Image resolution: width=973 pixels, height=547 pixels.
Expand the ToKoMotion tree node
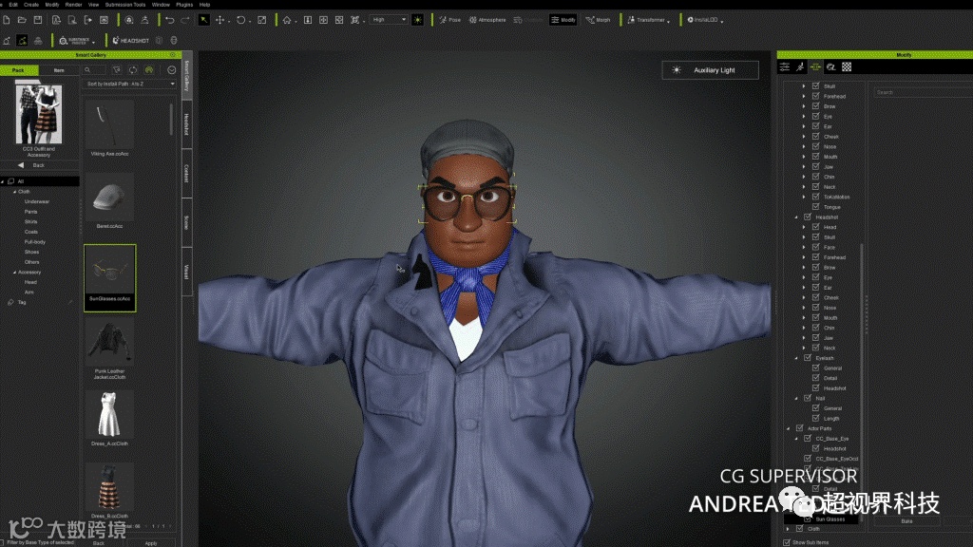804,197
